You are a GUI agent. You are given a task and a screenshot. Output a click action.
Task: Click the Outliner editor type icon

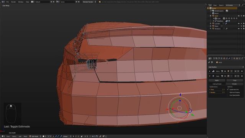coord(210,5)
